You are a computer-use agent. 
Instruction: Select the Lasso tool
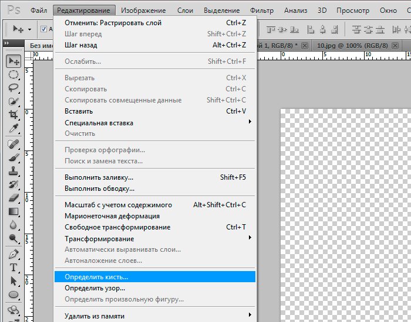point(14,88)
